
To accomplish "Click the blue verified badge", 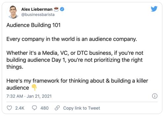I will tap(62, 9).
